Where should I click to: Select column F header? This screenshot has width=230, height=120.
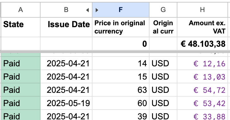click(x=121, y=10)
